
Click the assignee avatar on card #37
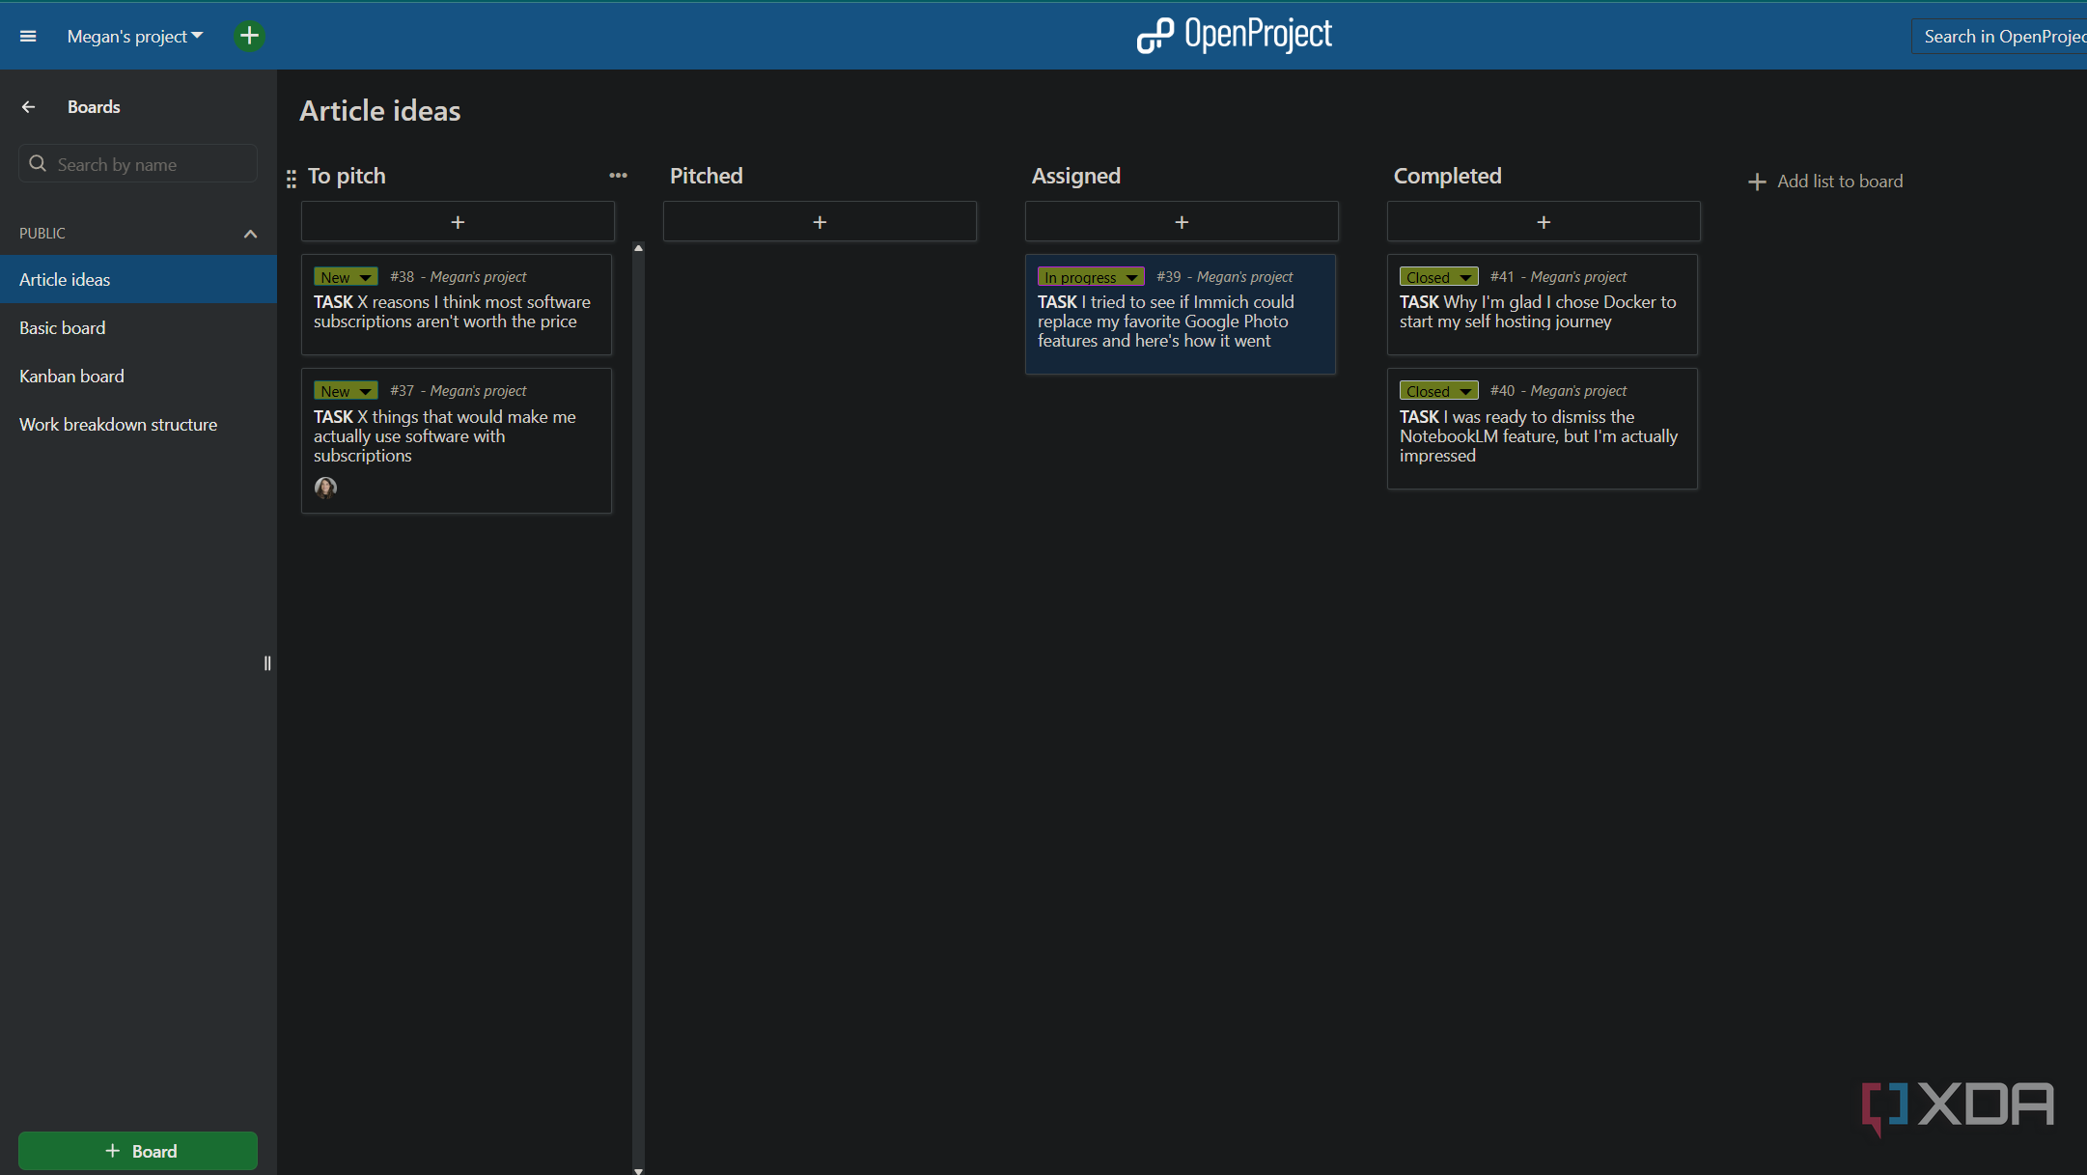[325, 488]
